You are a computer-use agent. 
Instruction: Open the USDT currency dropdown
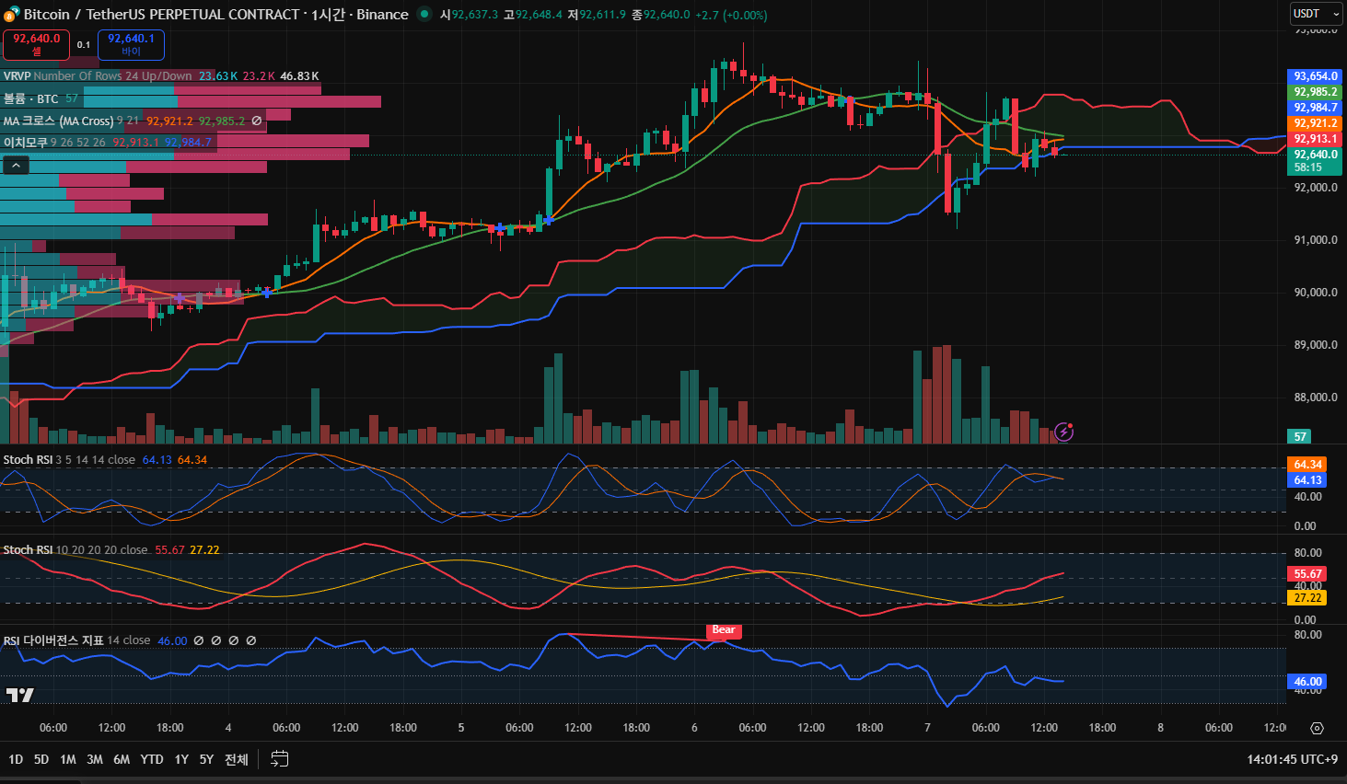[1315, 14]
